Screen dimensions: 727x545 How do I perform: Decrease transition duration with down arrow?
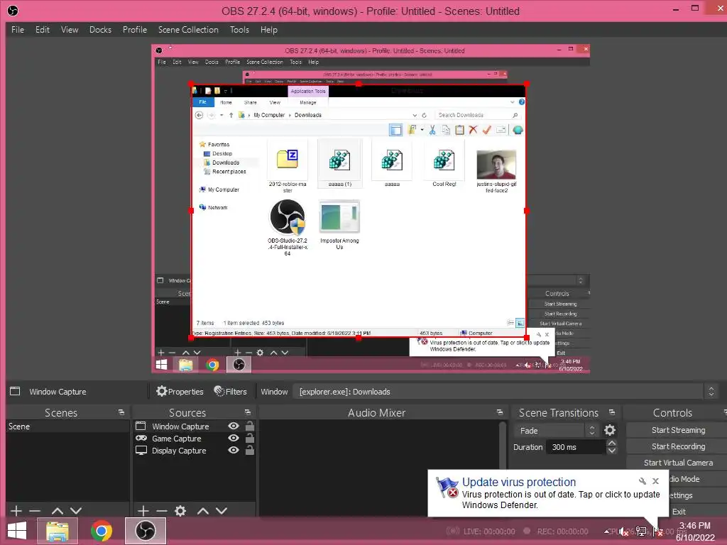click(612, 451)
